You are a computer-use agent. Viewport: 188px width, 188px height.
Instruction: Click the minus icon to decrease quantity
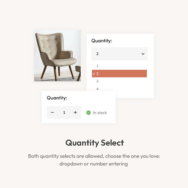tap(52, 112)
